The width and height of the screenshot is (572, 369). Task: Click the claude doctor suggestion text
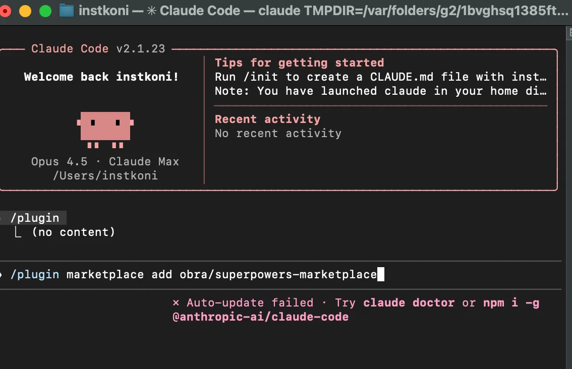[x=409, y=302]
